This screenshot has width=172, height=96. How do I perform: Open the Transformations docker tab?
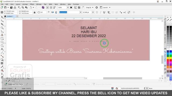point(165,25)
